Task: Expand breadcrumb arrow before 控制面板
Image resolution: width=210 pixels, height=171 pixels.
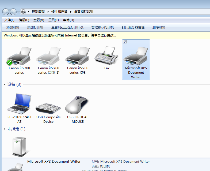Action: pyautogui.click(x=29, y=12)
